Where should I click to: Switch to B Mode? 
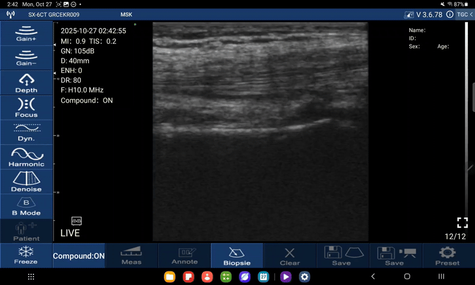[26, 207]
